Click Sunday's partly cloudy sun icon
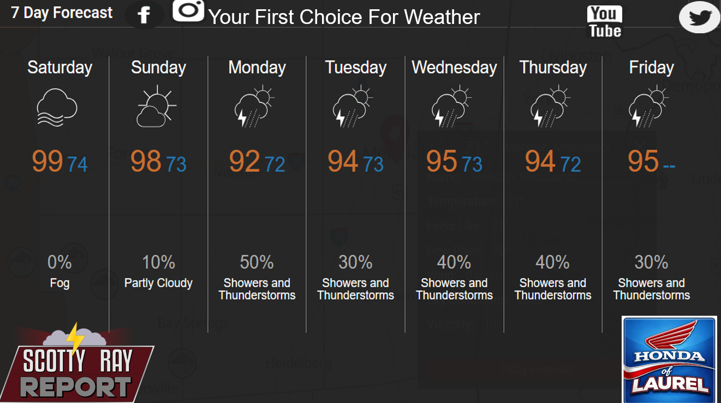This screenshot has height=403, width=721. [x=155, y=106]
